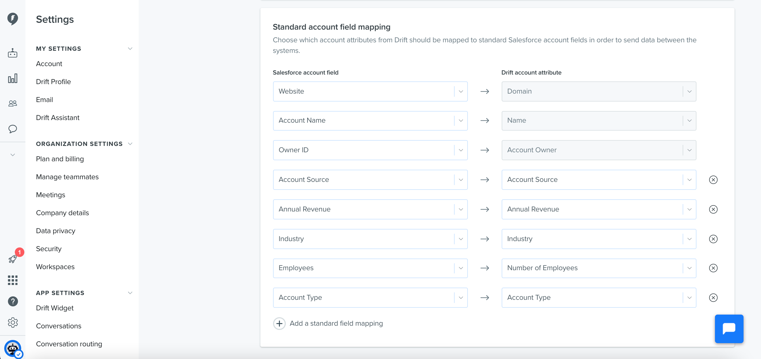Open Drift Assistant settings

[58, 118]
